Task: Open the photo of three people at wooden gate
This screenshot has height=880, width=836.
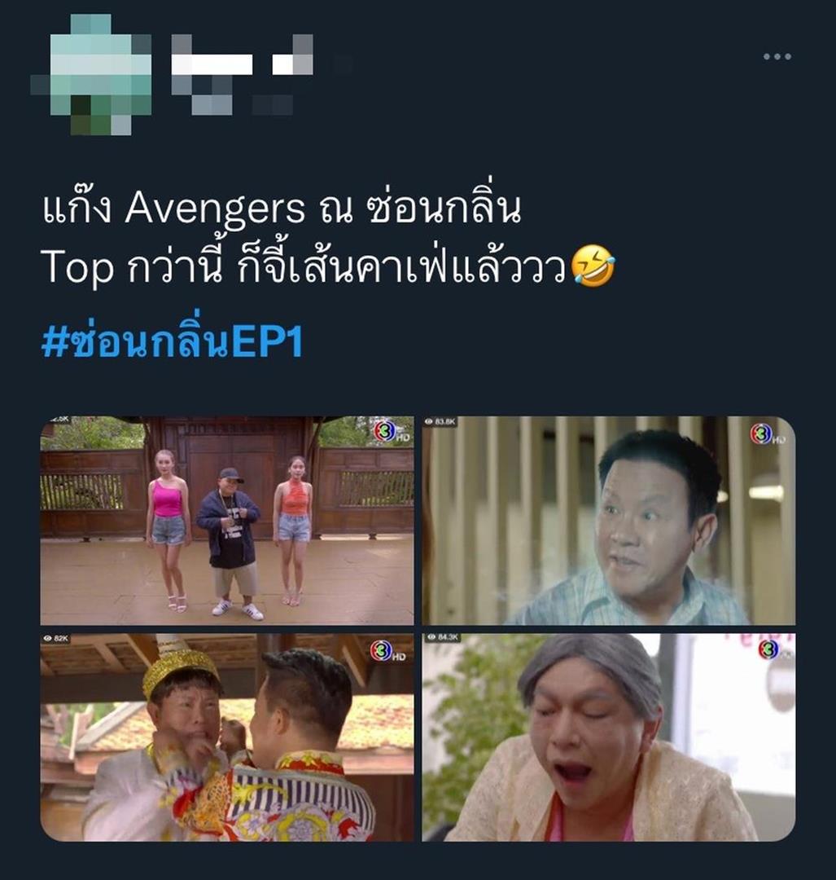Action: tap(227, 520)
